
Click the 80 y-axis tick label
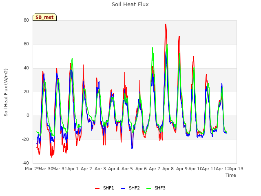[x=26, y=20]
